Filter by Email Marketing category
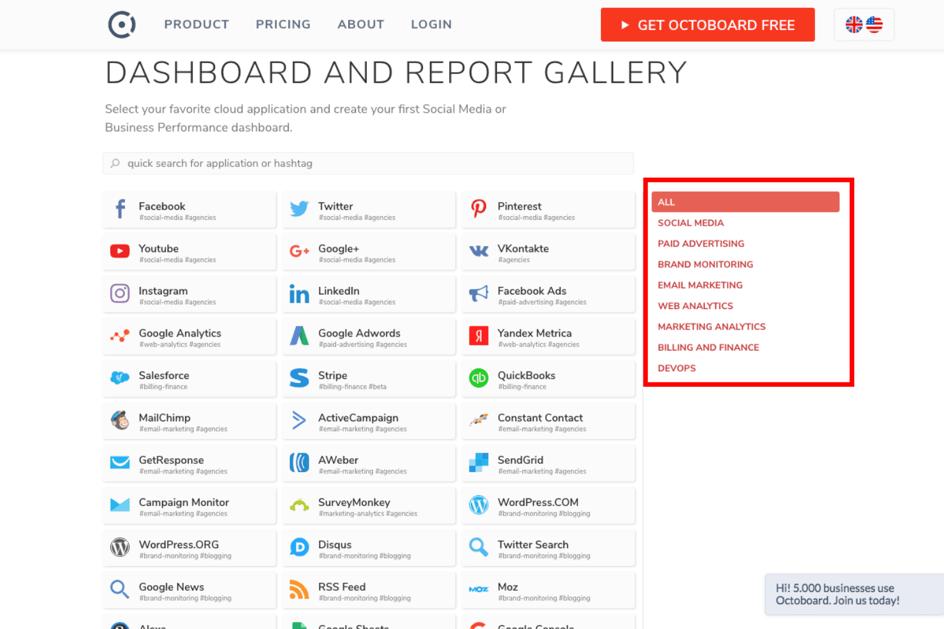944x629 pixels. click(700, 285)
